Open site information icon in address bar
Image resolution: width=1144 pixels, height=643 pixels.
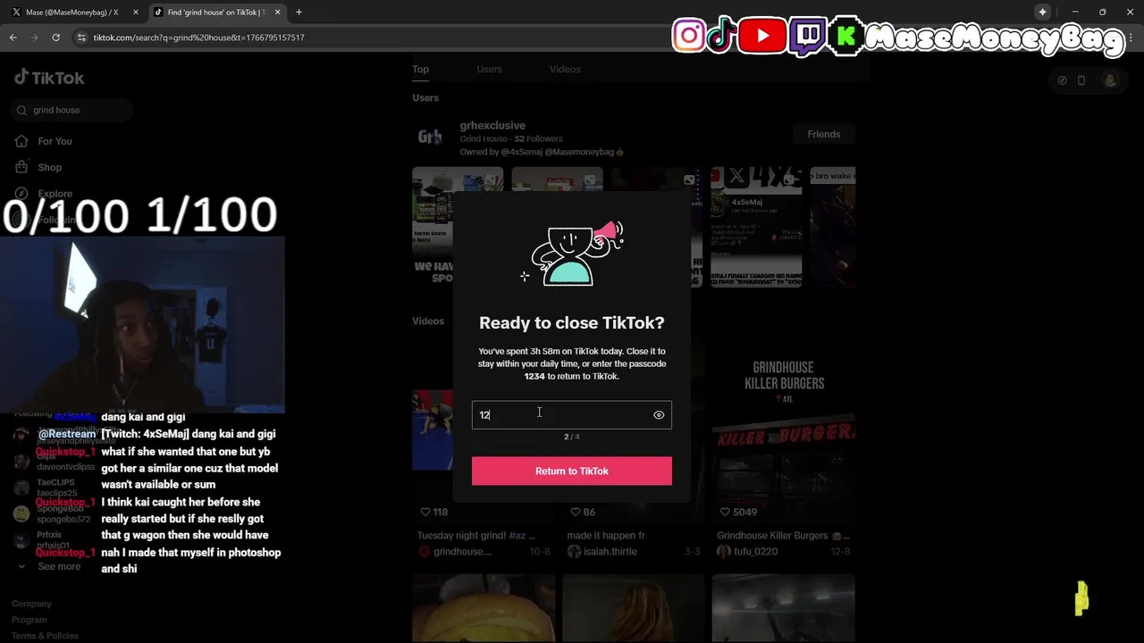click(81, 38)
